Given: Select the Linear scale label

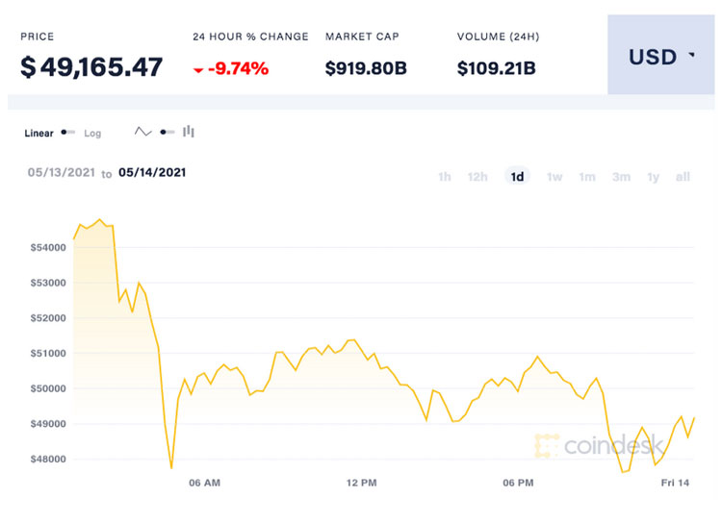Looking at the screenshot, I should tap(39, 134).
